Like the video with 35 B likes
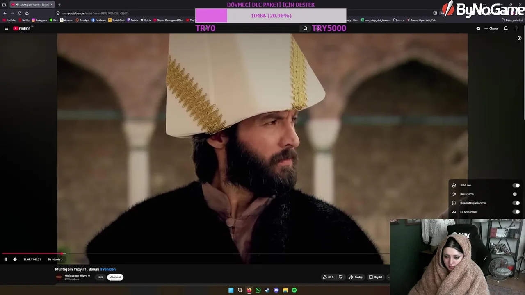This screenshot has height=295, width=525. (328, 277)
